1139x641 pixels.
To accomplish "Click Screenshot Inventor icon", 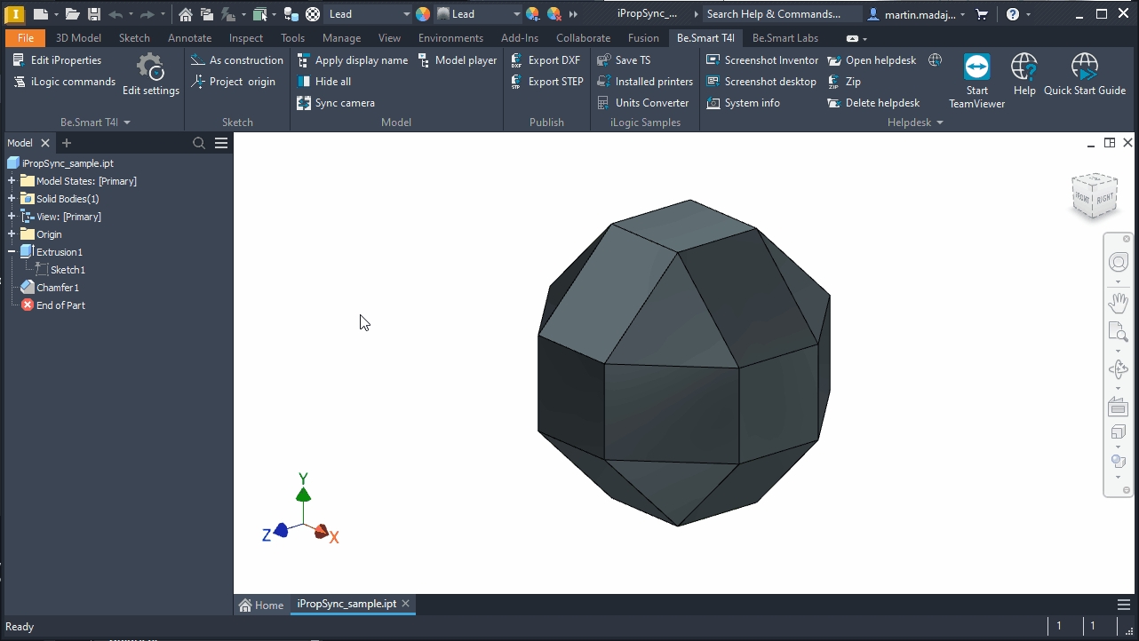I will tap(713, 60).
